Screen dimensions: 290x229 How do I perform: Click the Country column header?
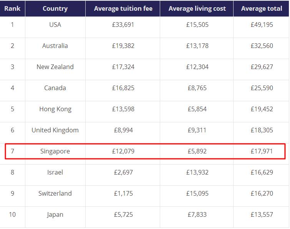coord(55,8)
